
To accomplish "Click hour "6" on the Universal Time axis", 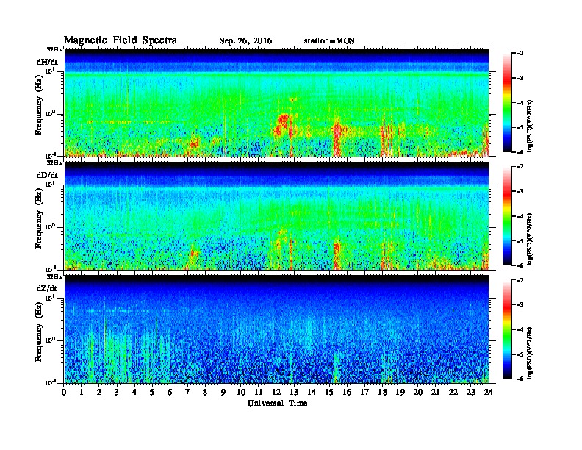I will point(170,393).
